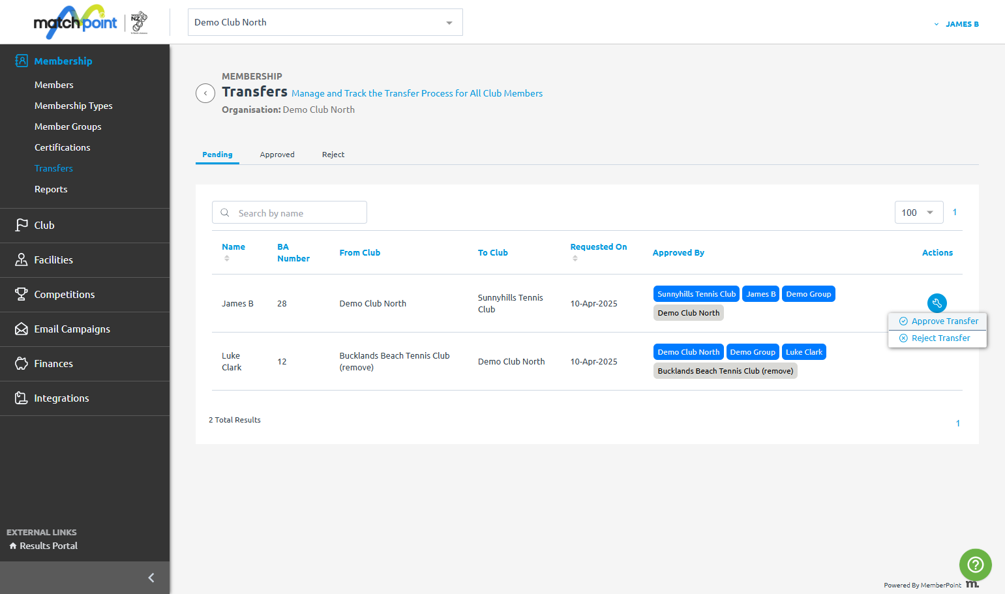Click the Facilities sidebar icon
This screenshot has width=1005, height=594.
click(x=22, y=260)
